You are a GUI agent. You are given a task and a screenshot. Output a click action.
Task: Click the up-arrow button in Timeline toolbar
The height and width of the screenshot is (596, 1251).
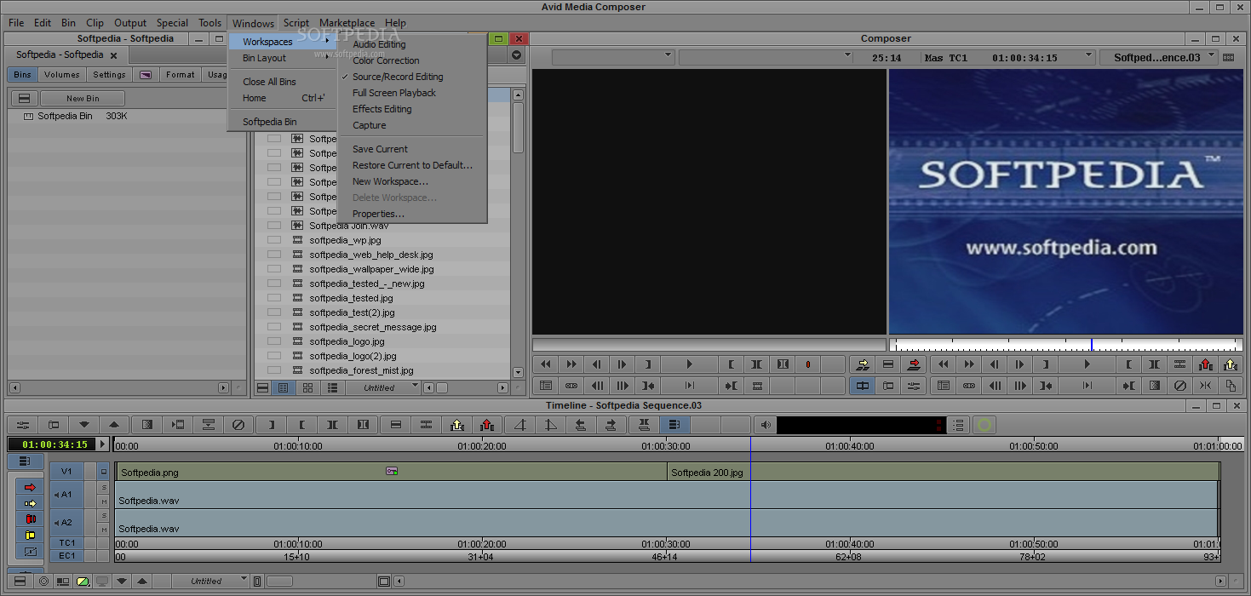[x=114, y=425]
